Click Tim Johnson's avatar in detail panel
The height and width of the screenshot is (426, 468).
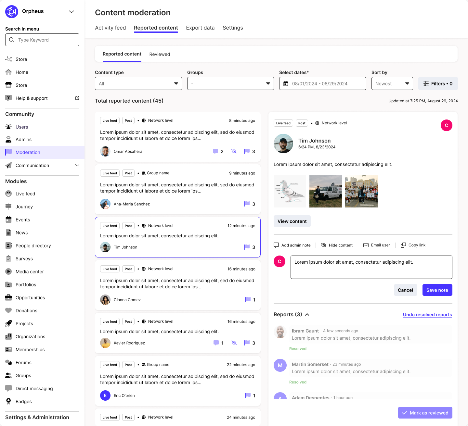point(283,144)
